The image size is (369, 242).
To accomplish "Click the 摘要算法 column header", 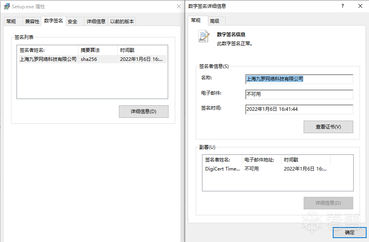I will (x=98, y=50).
